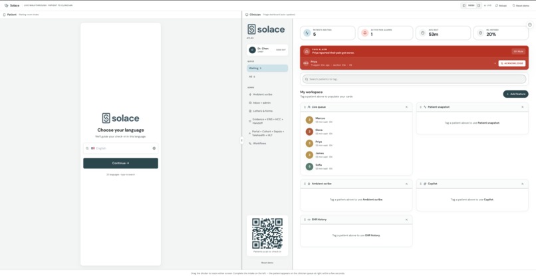
Task: Open Ambient scribe in the sidebar
Action: coord(267,94)
